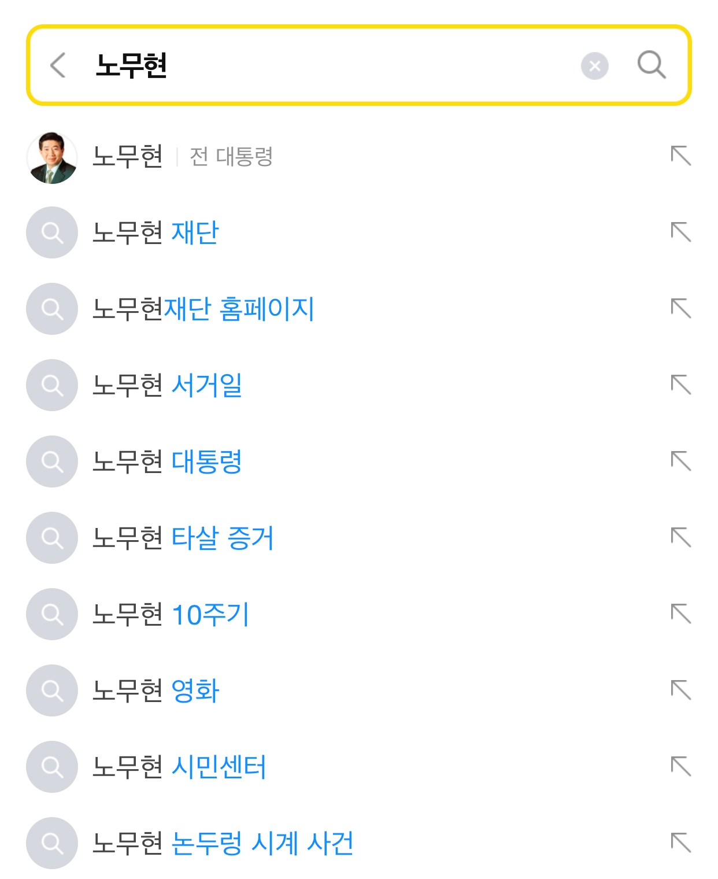
Task: Fill search with '노무현 재단' using its arrow
Action: coord(680,232)
